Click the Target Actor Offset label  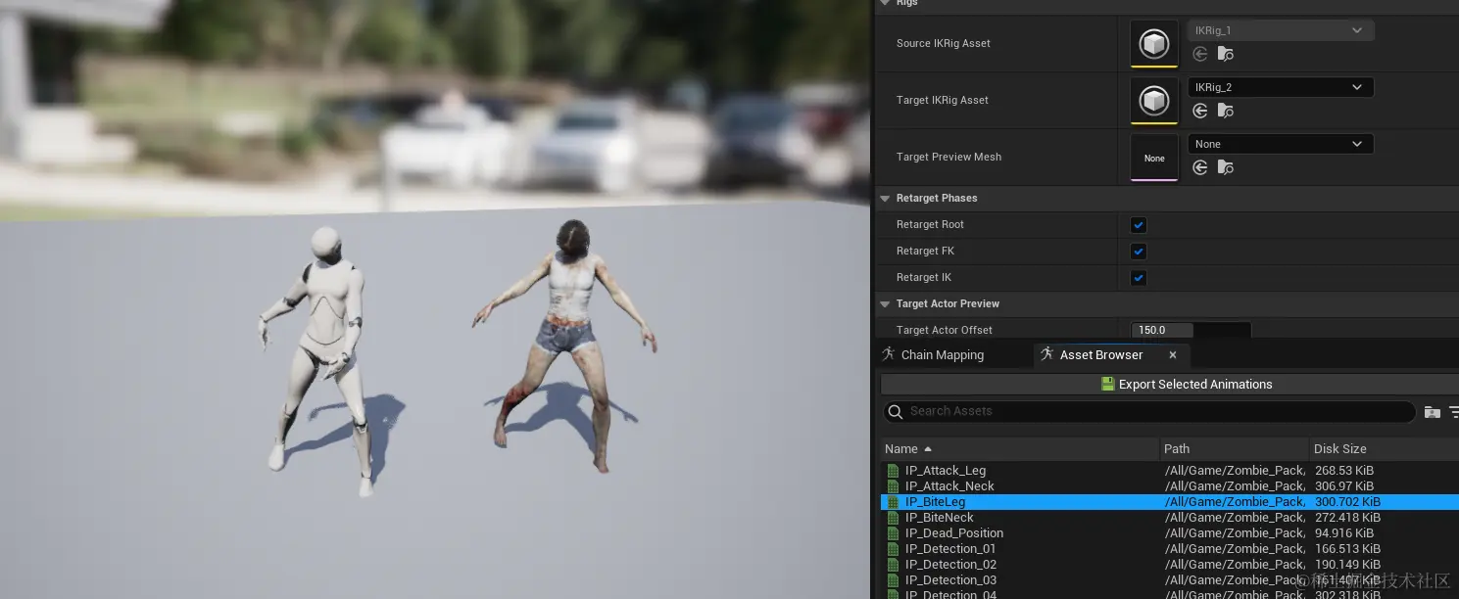coord(944,330)
